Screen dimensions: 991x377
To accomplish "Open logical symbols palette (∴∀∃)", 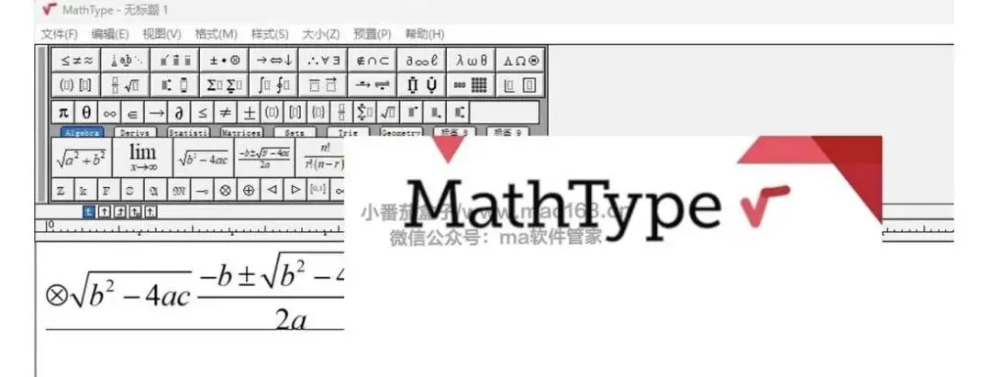I will (x=323, y=61).
